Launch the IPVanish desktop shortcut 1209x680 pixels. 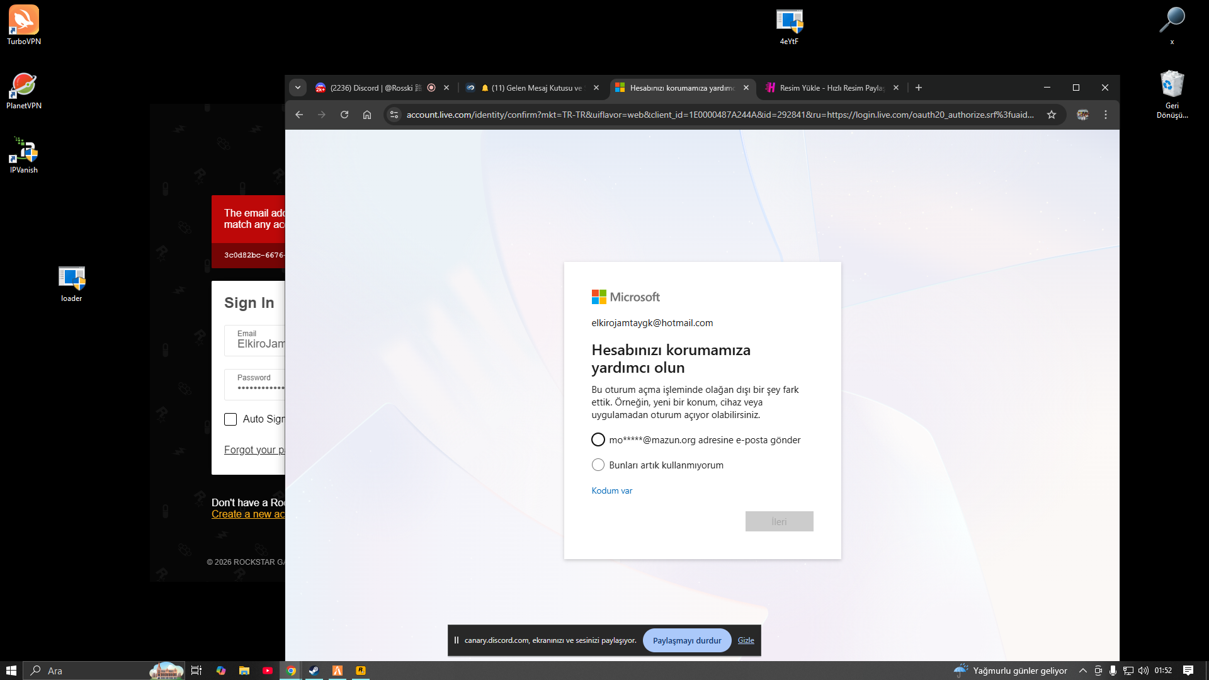(24, 155)
